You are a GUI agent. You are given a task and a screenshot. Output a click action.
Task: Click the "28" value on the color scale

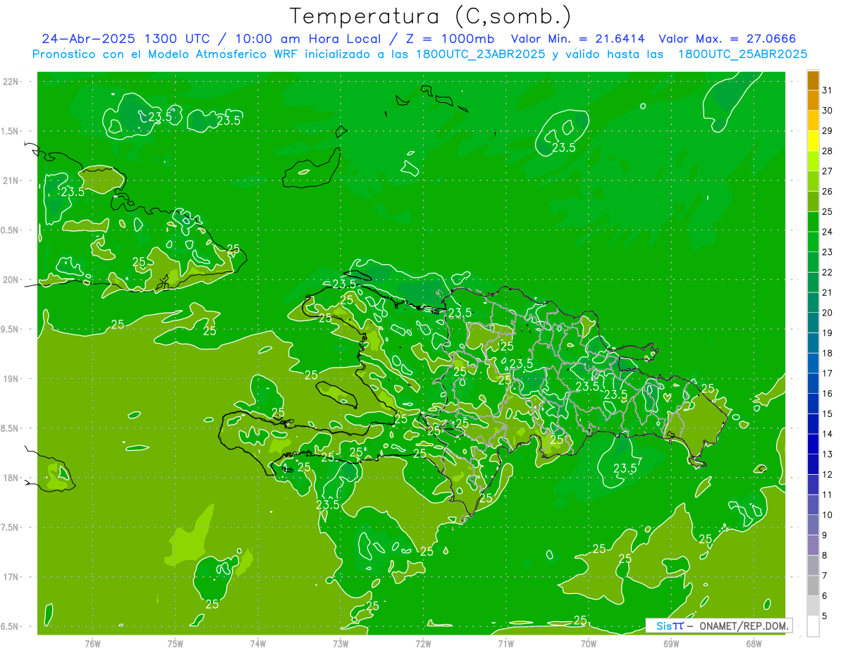pyautogui.click(x=828, y=151)
